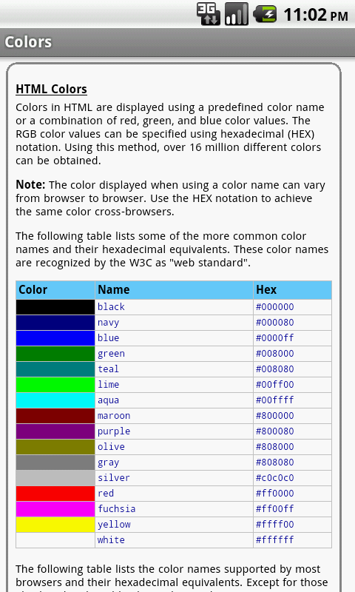The image size is (355, 592).
Task: Select the lime color swatch
Action: click(55, 385)
